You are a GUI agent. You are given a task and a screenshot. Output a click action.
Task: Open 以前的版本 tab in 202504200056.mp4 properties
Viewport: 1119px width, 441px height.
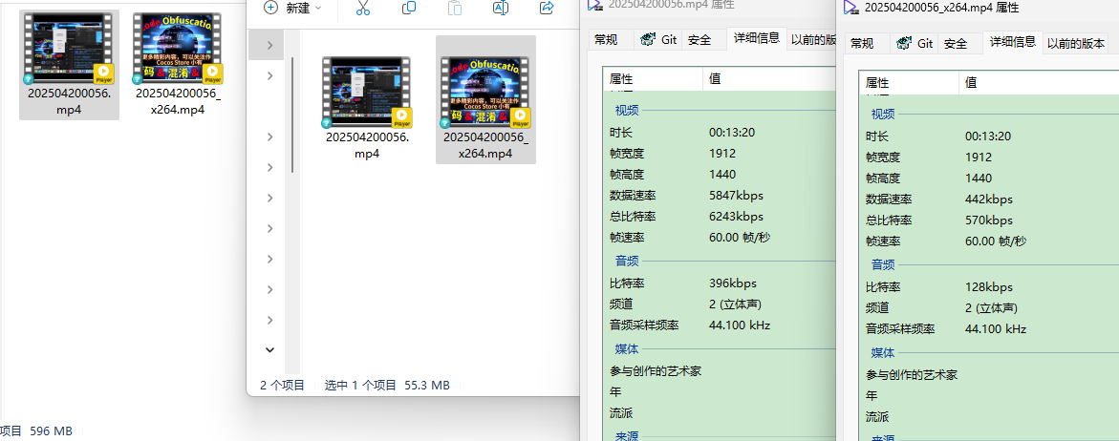[812, 40]
